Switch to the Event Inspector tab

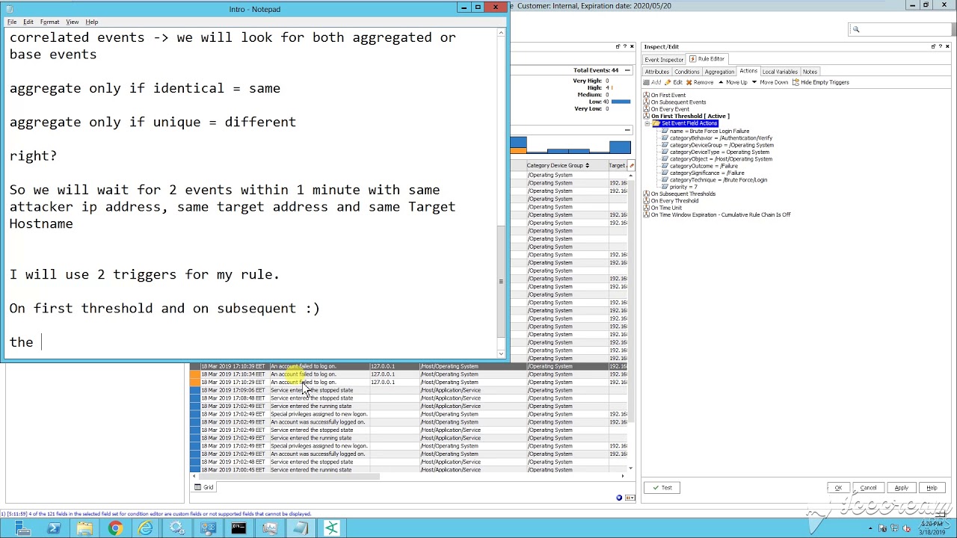point(663,59)
